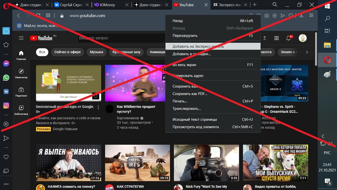Viewport: 337px width, 190px height.
Task: Select the 'Сейчас в эфире' chip
Action: coord(67,52)
